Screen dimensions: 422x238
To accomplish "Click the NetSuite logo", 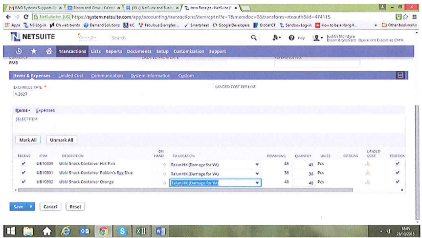I will pyautogui.click(x=33, y=37).
